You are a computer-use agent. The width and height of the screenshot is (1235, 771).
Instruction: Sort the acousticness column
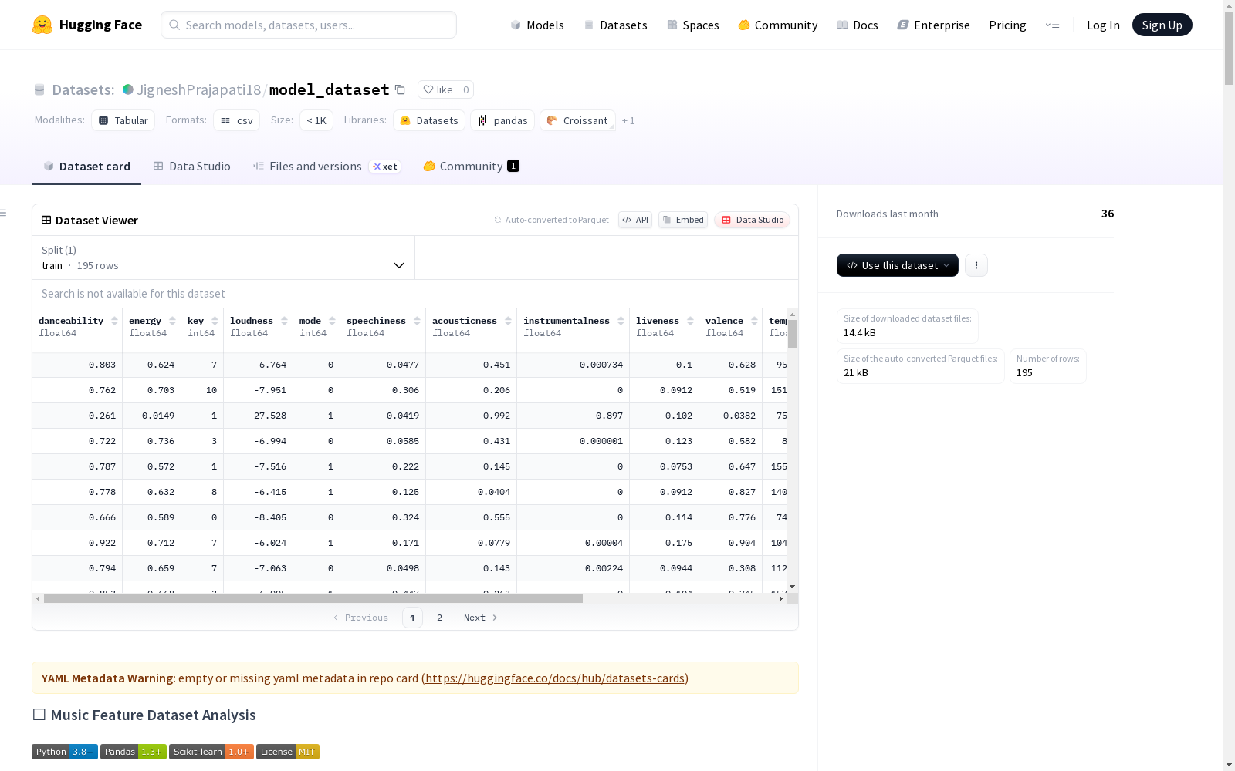pos(508,321)
